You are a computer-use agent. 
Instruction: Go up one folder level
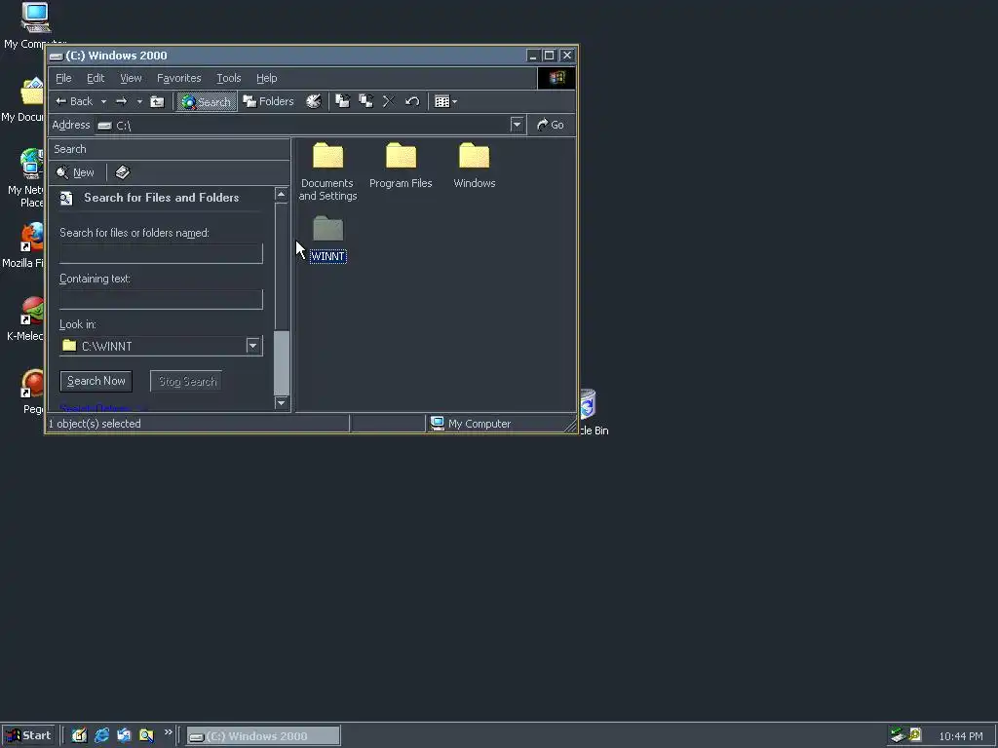157,101
